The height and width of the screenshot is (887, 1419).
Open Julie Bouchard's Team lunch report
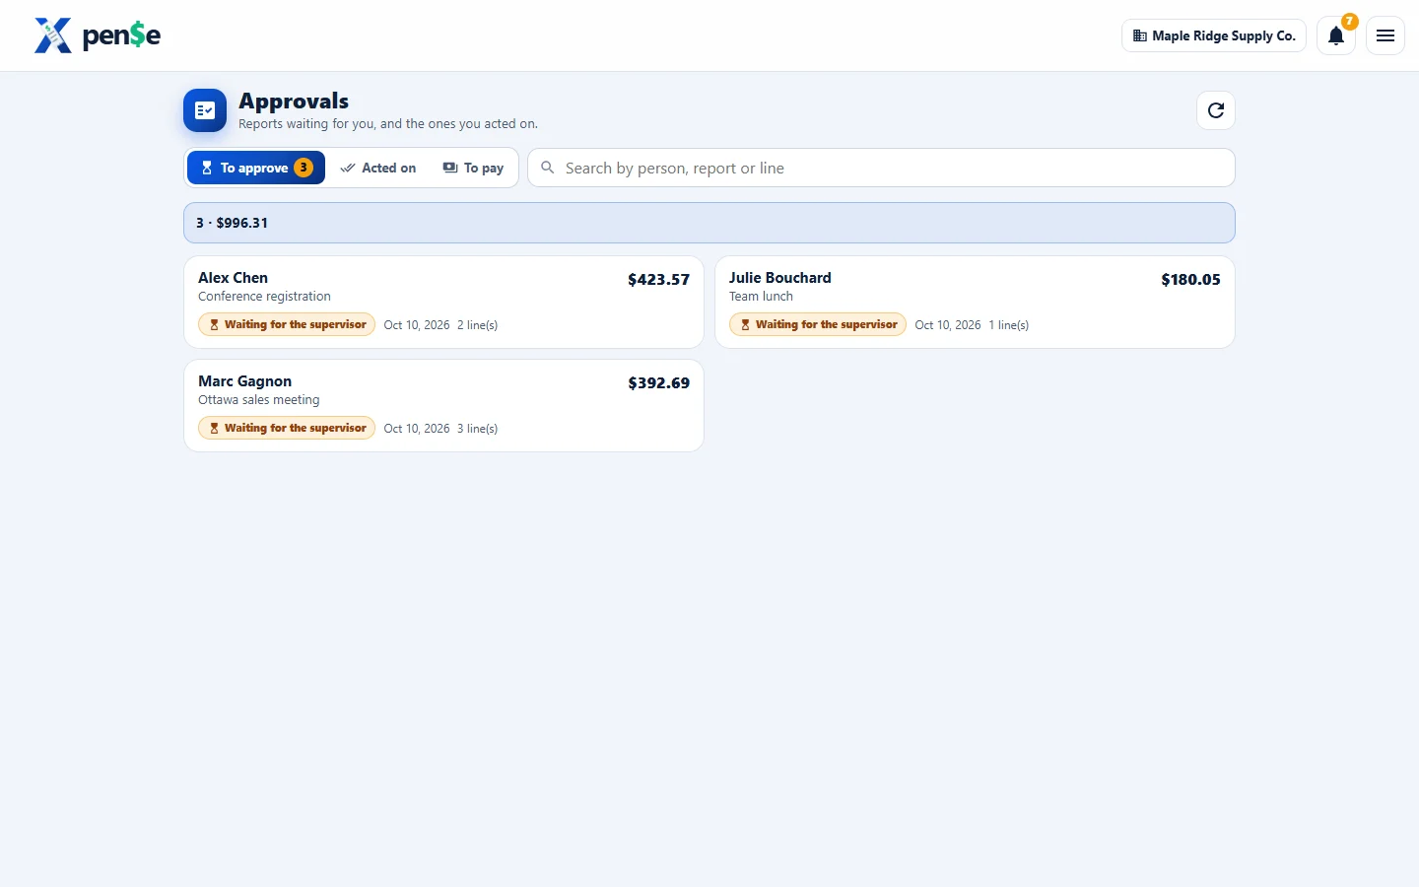pyautogui.click(x=975, y=302)
